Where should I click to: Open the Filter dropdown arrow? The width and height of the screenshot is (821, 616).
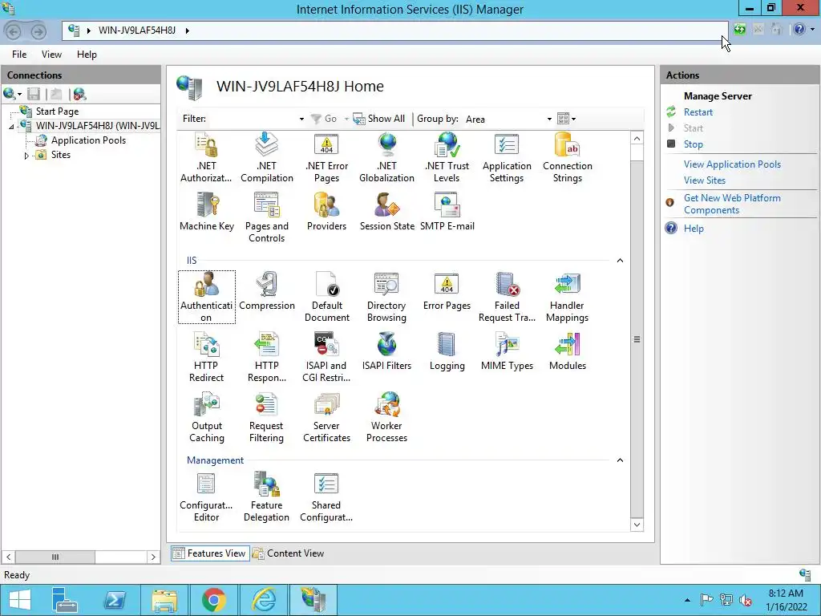tap(301, 120)
